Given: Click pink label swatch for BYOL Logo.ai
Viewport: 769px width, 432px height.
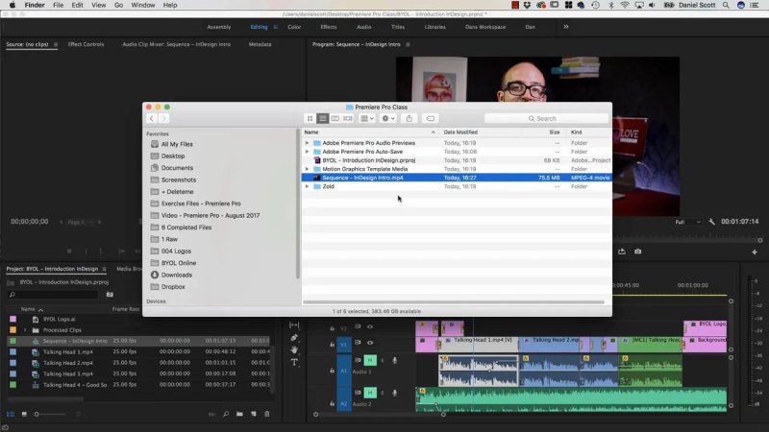Looking at the screenshot, I should (x=13, y=319).
